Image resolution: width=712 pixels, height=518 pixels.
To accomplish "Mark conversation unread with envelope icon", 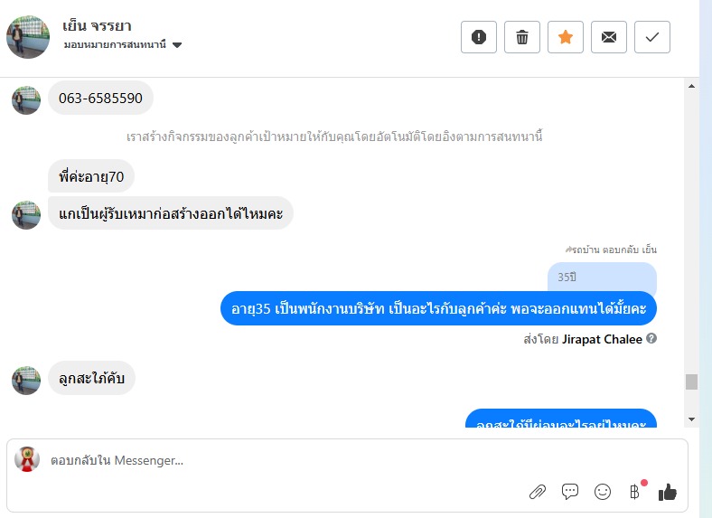I will tap(609, 37).
